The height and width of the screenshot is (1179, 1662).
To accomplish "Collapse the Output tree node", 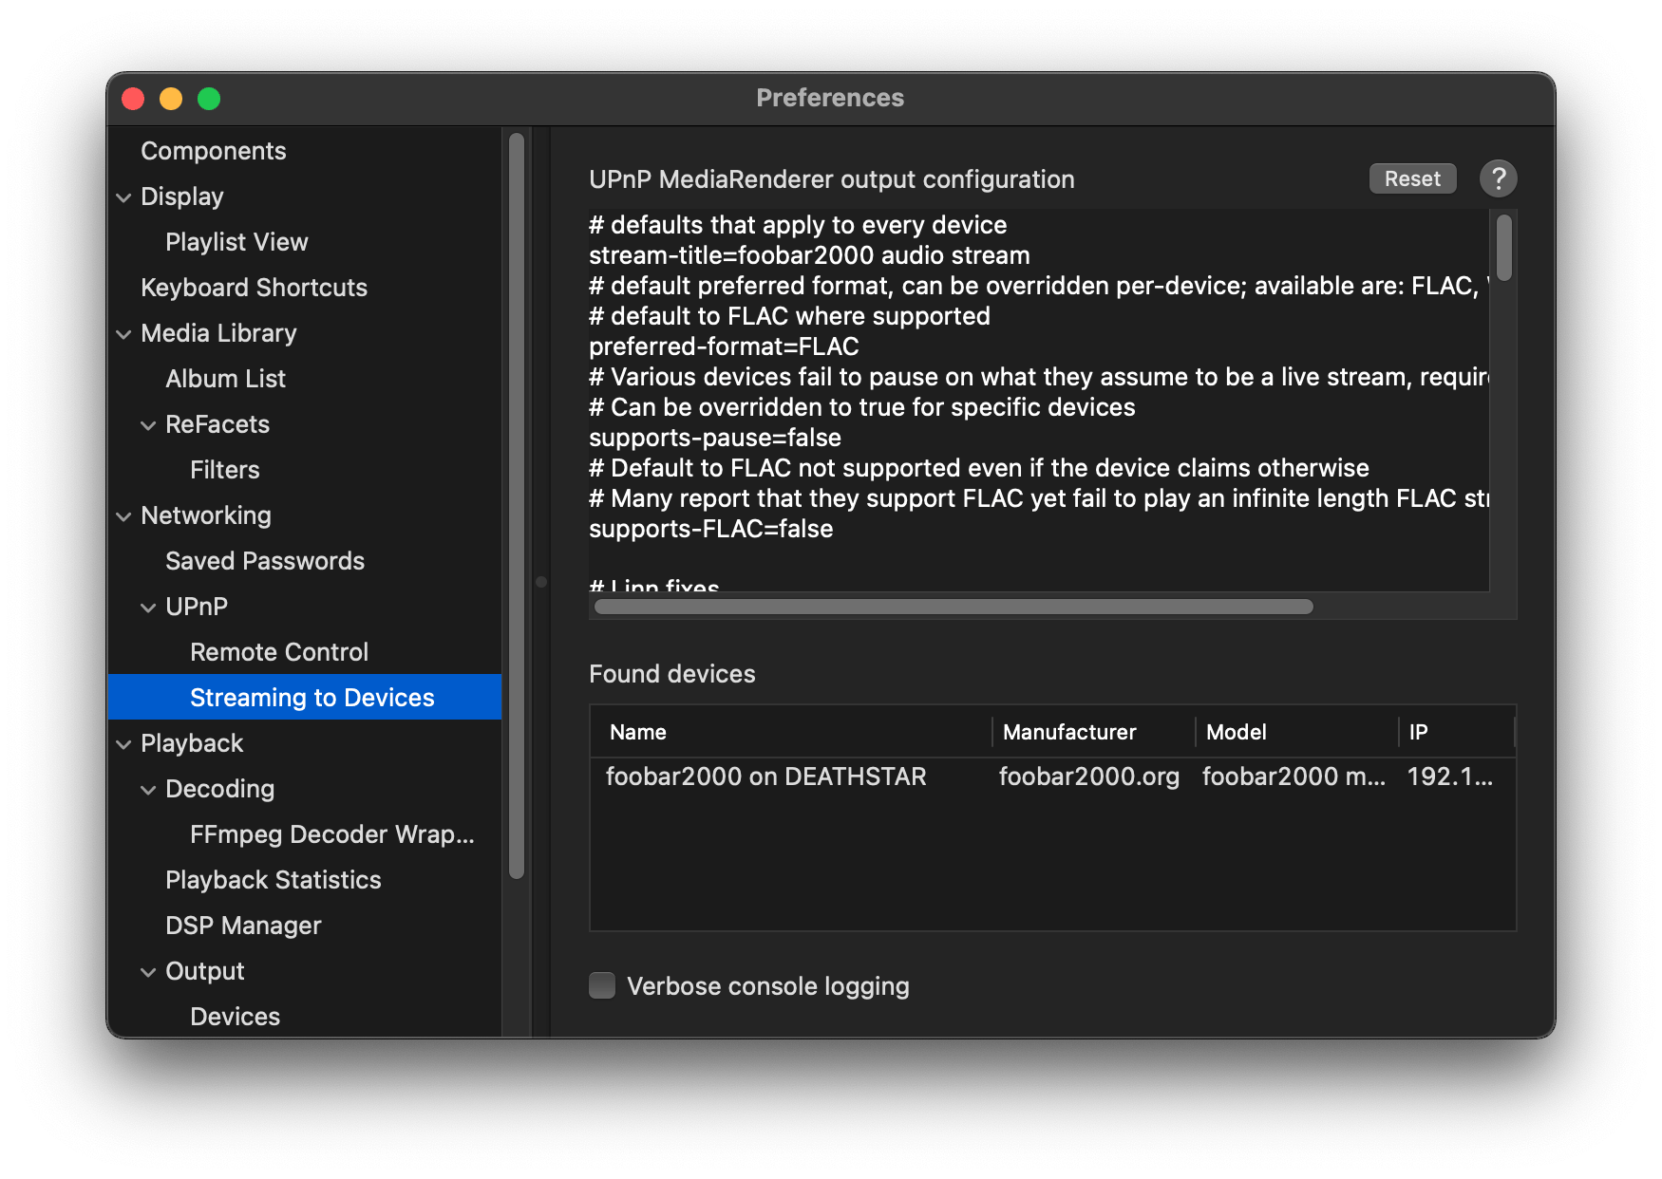I will tap(148, 972).
